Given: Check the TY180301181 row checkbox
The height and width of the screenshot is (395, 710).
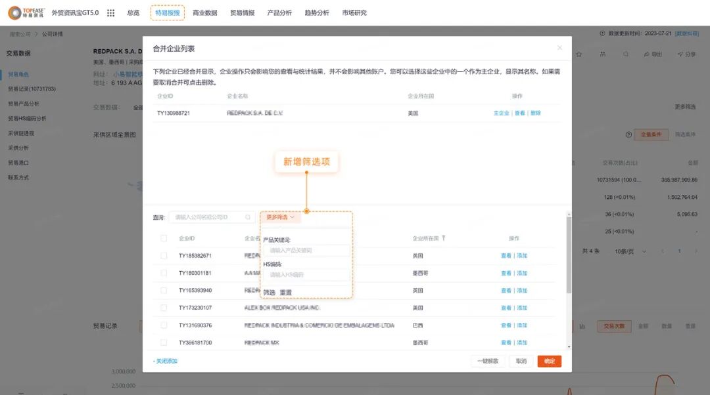Looking at the screenshot, I should (164, 273).
